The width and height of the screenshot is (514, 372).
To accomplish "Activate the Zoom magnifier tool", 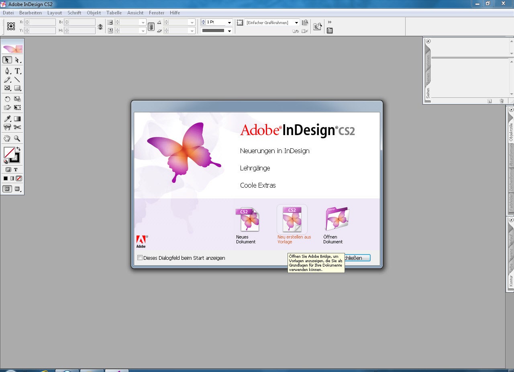I will 17,138.
